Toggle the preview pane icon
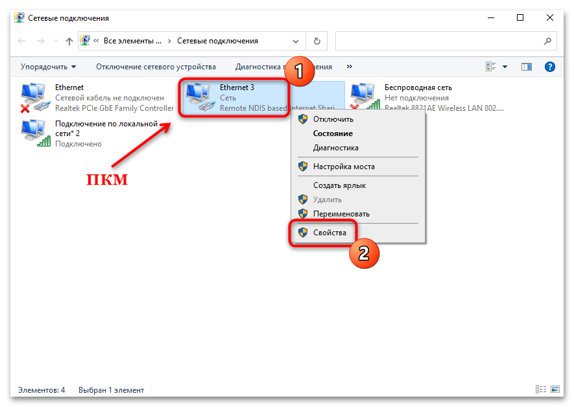574x407 pixels. 527,67
